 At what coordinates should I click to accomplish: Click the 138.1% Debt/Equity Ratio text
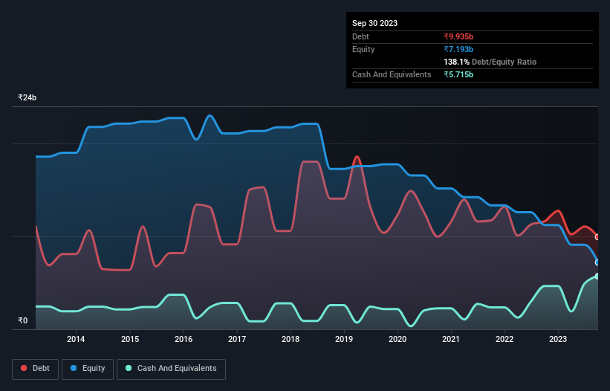coord(490,62)
